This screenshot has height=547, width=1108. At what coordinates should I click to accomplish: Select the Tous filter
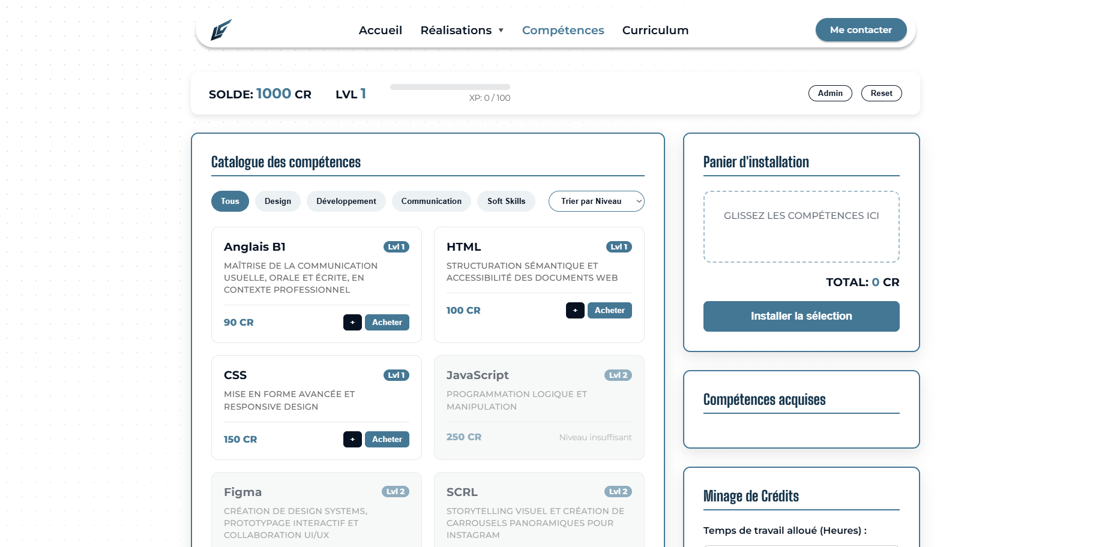click(x=230, y=201)
